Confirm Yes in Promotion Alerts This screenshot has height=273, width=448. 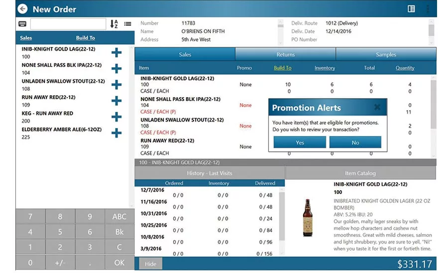tap(300, 142)
